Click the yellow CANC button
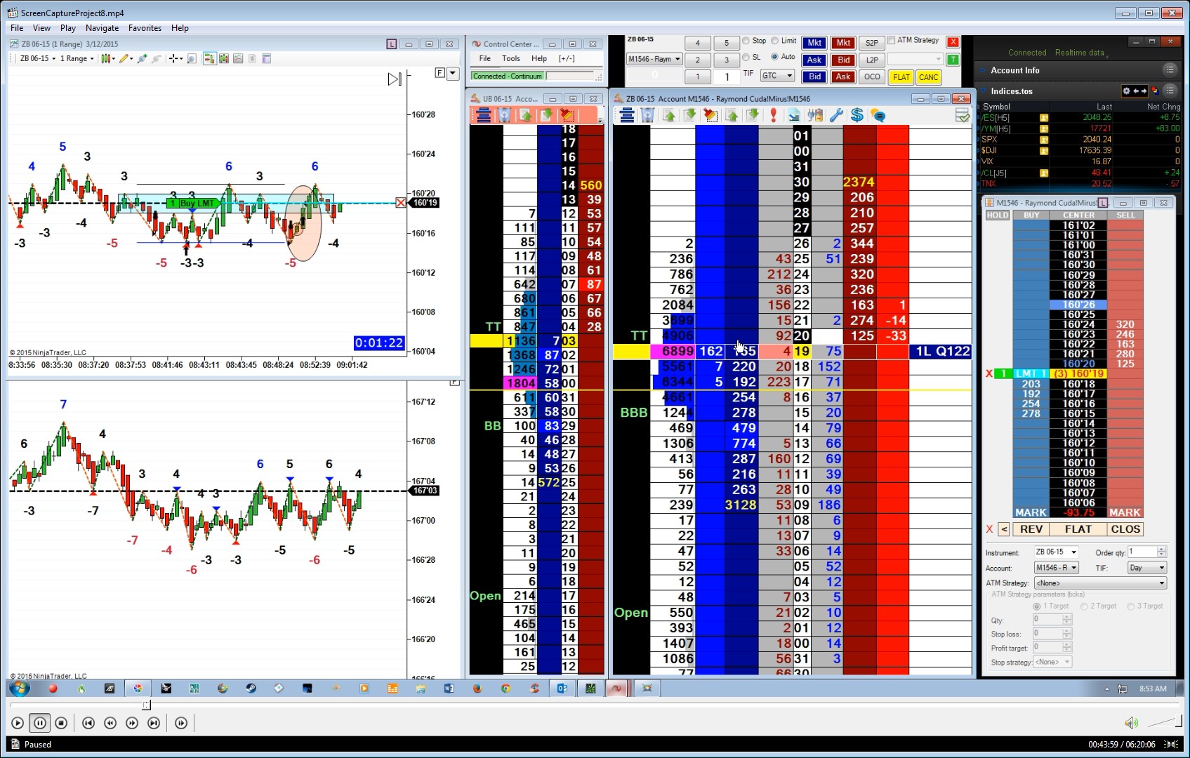The image size is (1190, 758). pos(928,77)
